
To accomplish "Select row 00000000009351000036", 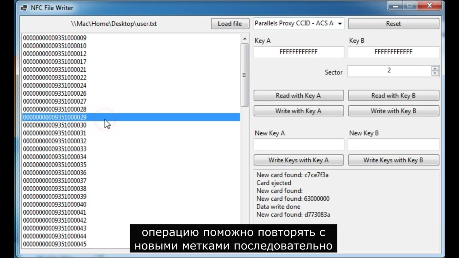I will point(131,173).
